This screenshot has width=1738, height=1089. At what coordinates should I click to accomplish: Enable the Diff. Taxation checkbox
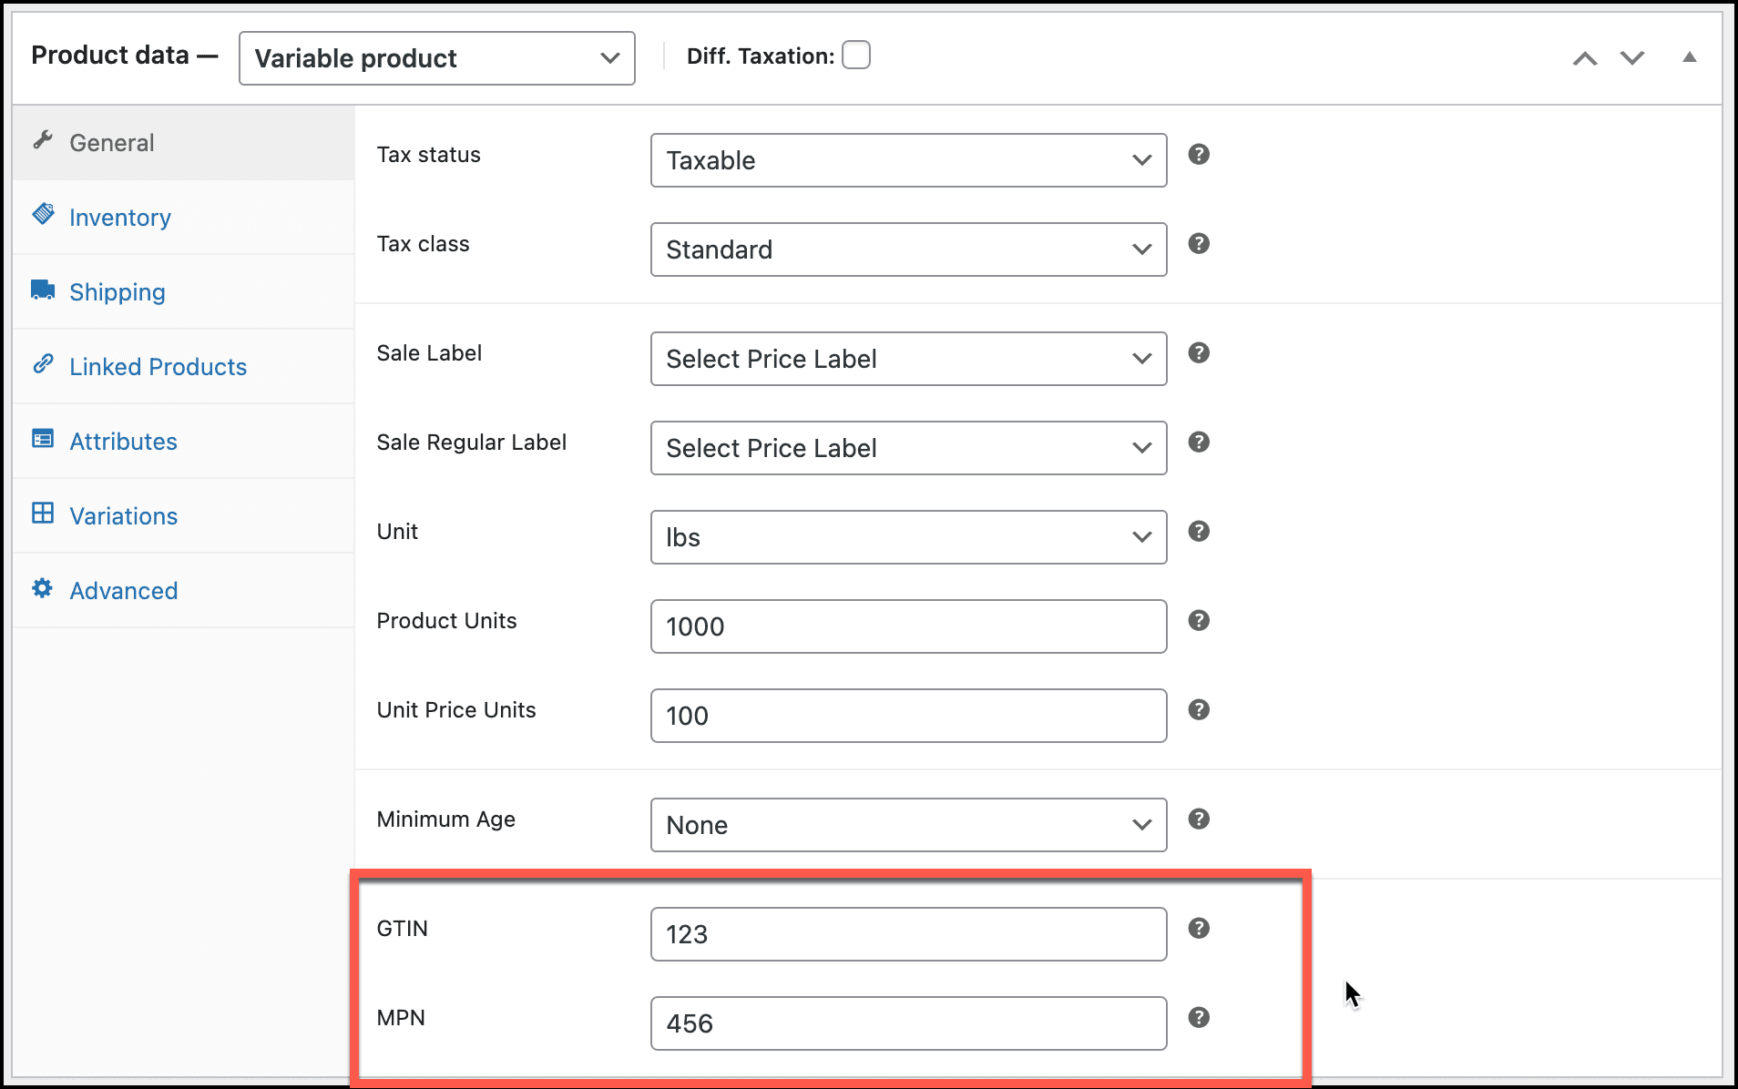(x=855, y=56)
